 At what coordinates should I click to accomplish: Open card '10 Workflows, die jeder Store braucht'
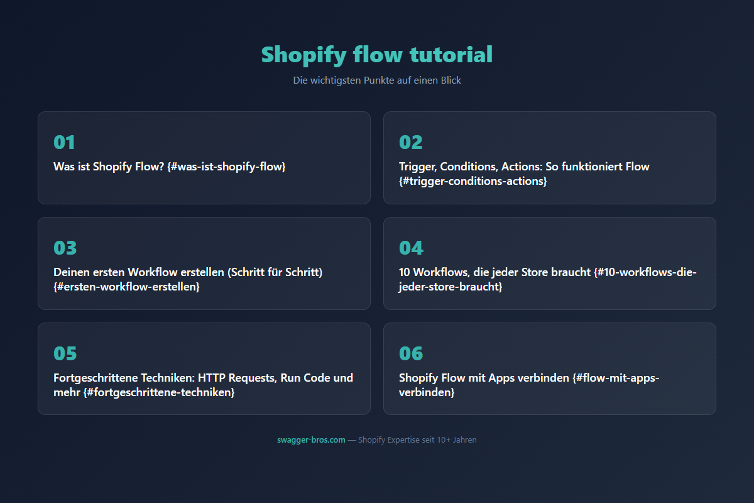click(x=550, y=263)
